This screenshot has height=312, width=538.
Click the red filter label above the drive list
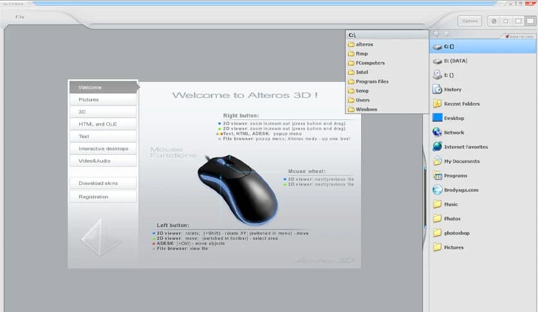[519, 37]
